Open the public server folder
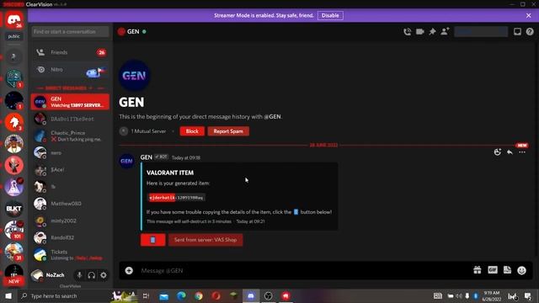This screenshot has height=303, width=539. [14, 36]
